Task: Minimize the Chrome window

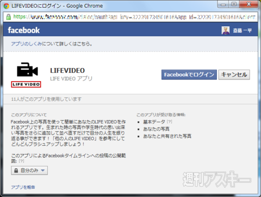Action: pos(223,4)
